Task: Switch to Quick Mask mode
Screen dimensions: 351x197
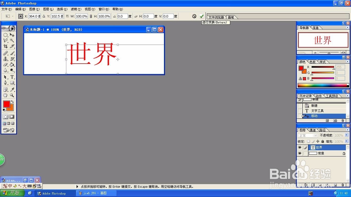Action: click(12, 117)
